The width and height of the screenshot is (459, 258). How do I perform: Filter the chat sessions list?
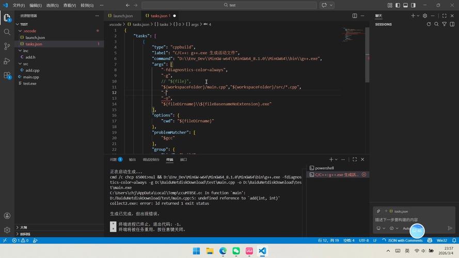(445, 24)
